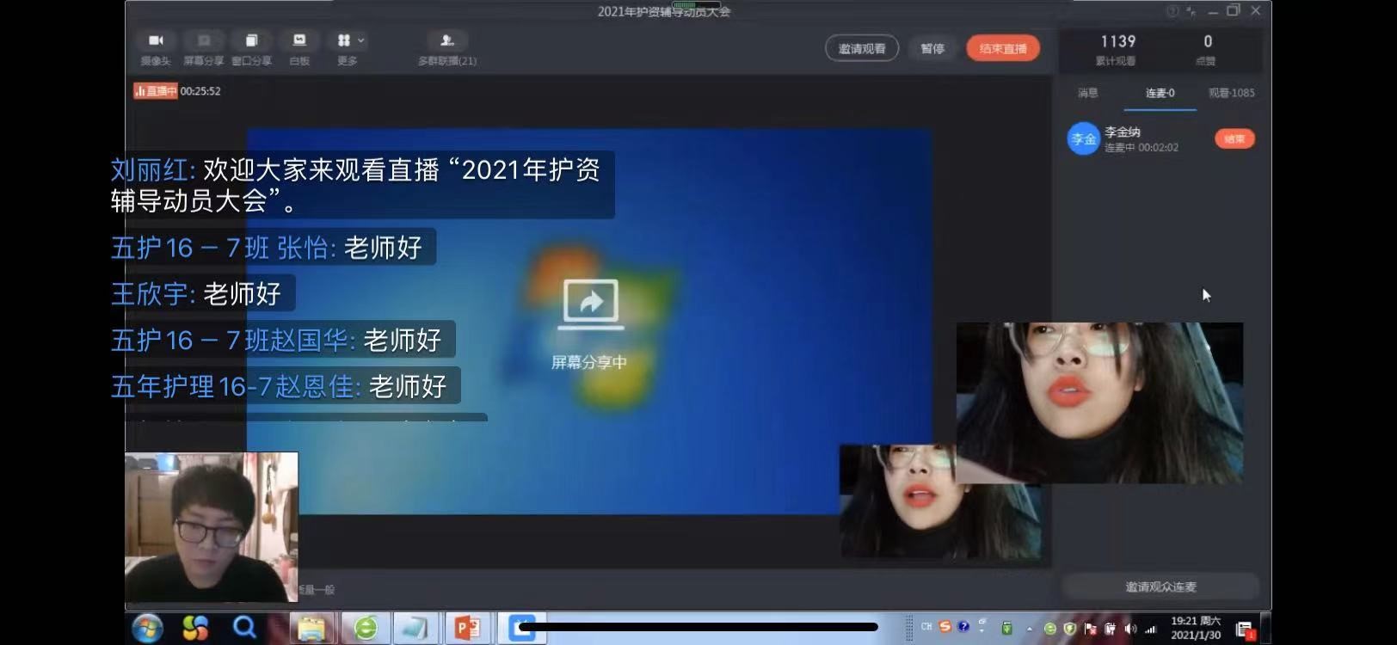Click the 窗口分享 window share icon

click(x=251, y=41)
